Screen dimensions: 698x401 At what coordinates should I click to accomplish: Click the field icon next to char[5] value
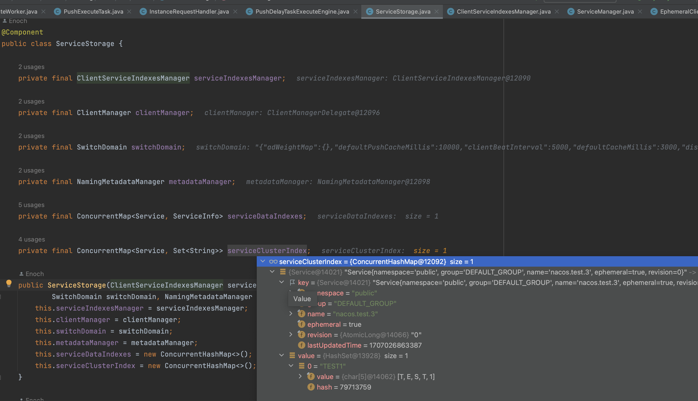(311, 376)
